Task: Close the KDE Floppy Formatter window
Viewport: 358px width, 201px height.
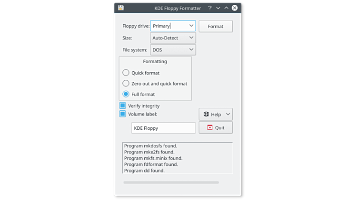Action: pos(235,8)
